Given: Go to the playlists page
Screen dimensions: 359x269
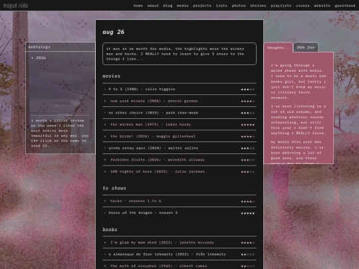Looking at the screenshot, I should 281,5.
